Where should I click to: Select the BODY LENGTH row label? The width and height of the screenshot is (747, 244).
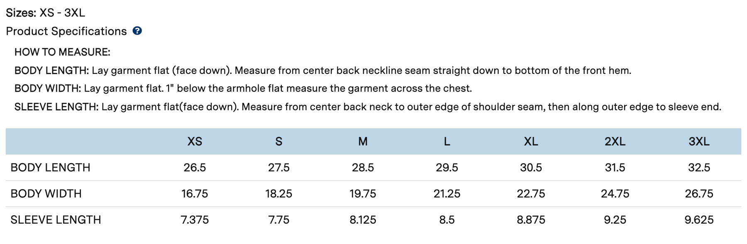click(51, 168)
